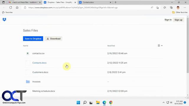Click the Sign up button
The width and height of the screenshot is (189, 106).
coord(178,20)
